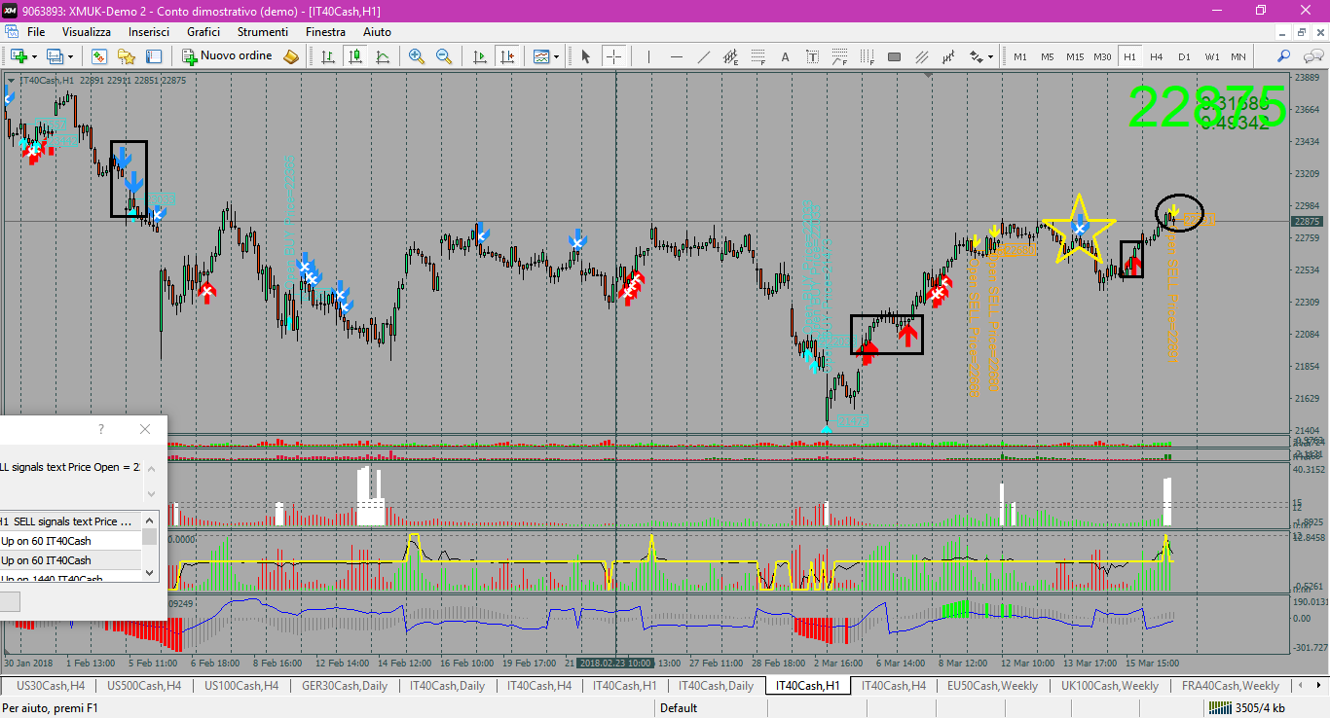
Task: Select the Fibonacci arcs tool
Action: (x=839, y=56)
